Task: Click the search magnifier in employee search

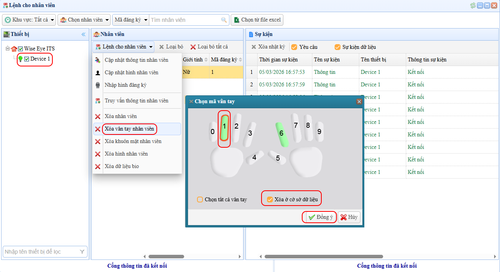Action: tap(224, 20)
